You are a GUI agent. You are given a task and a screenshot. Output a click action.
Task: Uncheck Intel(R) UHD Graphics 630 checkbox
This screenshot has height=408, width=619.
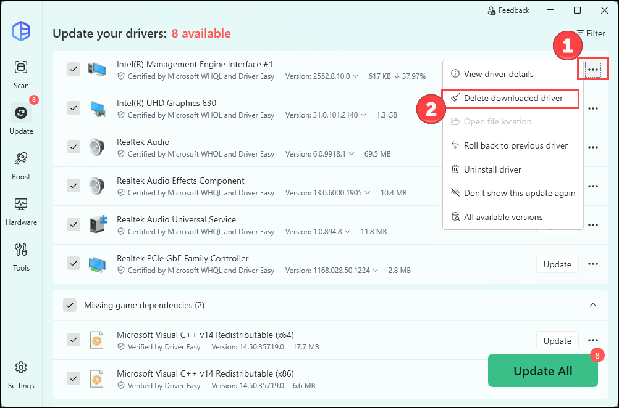pos(74,108)
